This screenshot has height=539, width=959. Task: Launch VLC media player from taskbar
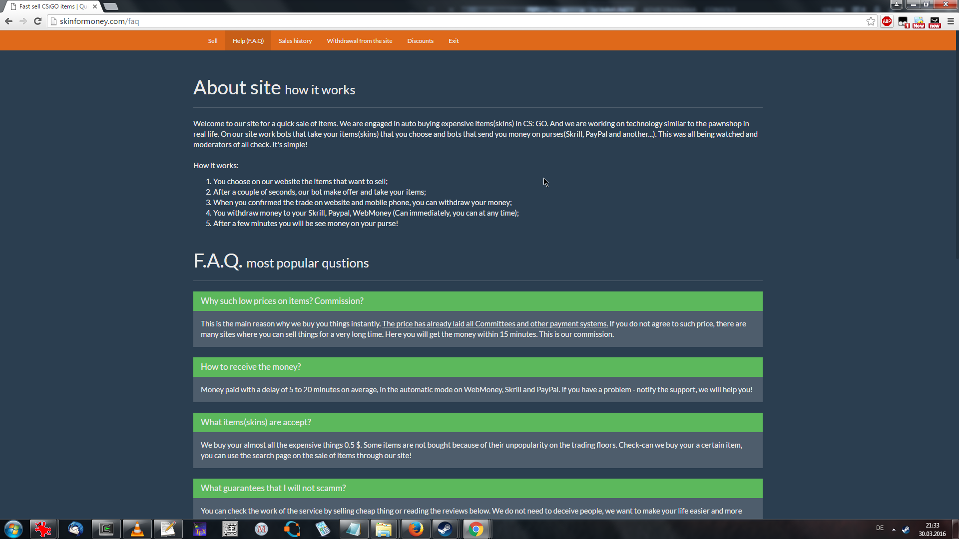tap(137, 529)
